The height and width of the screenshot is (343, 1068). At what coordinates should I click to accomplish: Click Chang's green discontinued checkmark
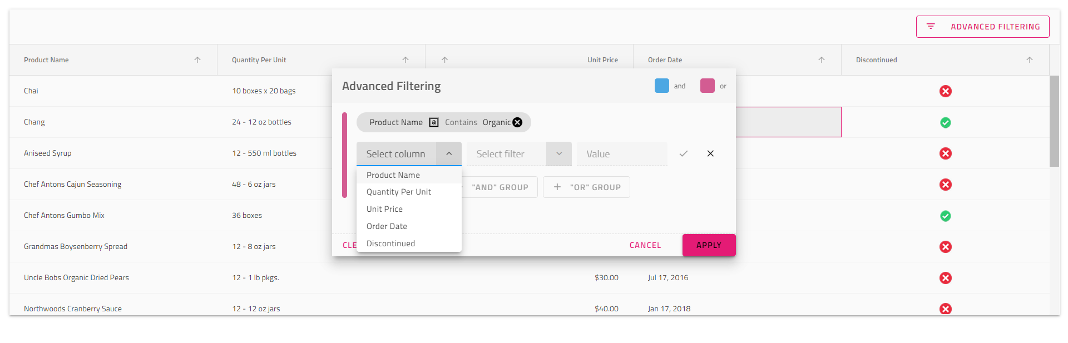(946, 122)
